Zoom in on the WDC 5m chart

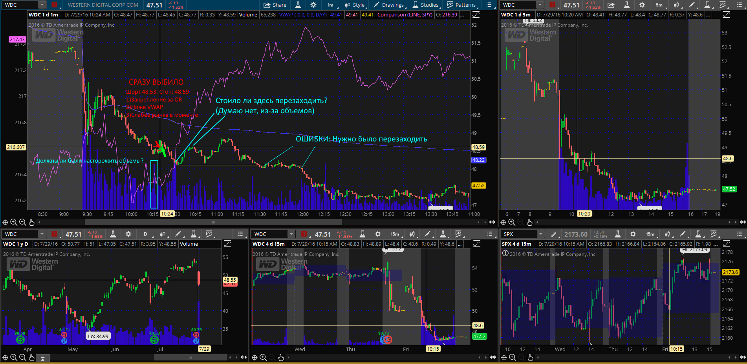512,222
